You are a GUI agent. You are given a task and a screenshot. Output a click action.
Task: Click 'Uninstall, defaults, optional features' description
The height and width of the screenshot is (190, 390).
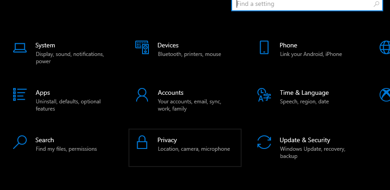68,105
